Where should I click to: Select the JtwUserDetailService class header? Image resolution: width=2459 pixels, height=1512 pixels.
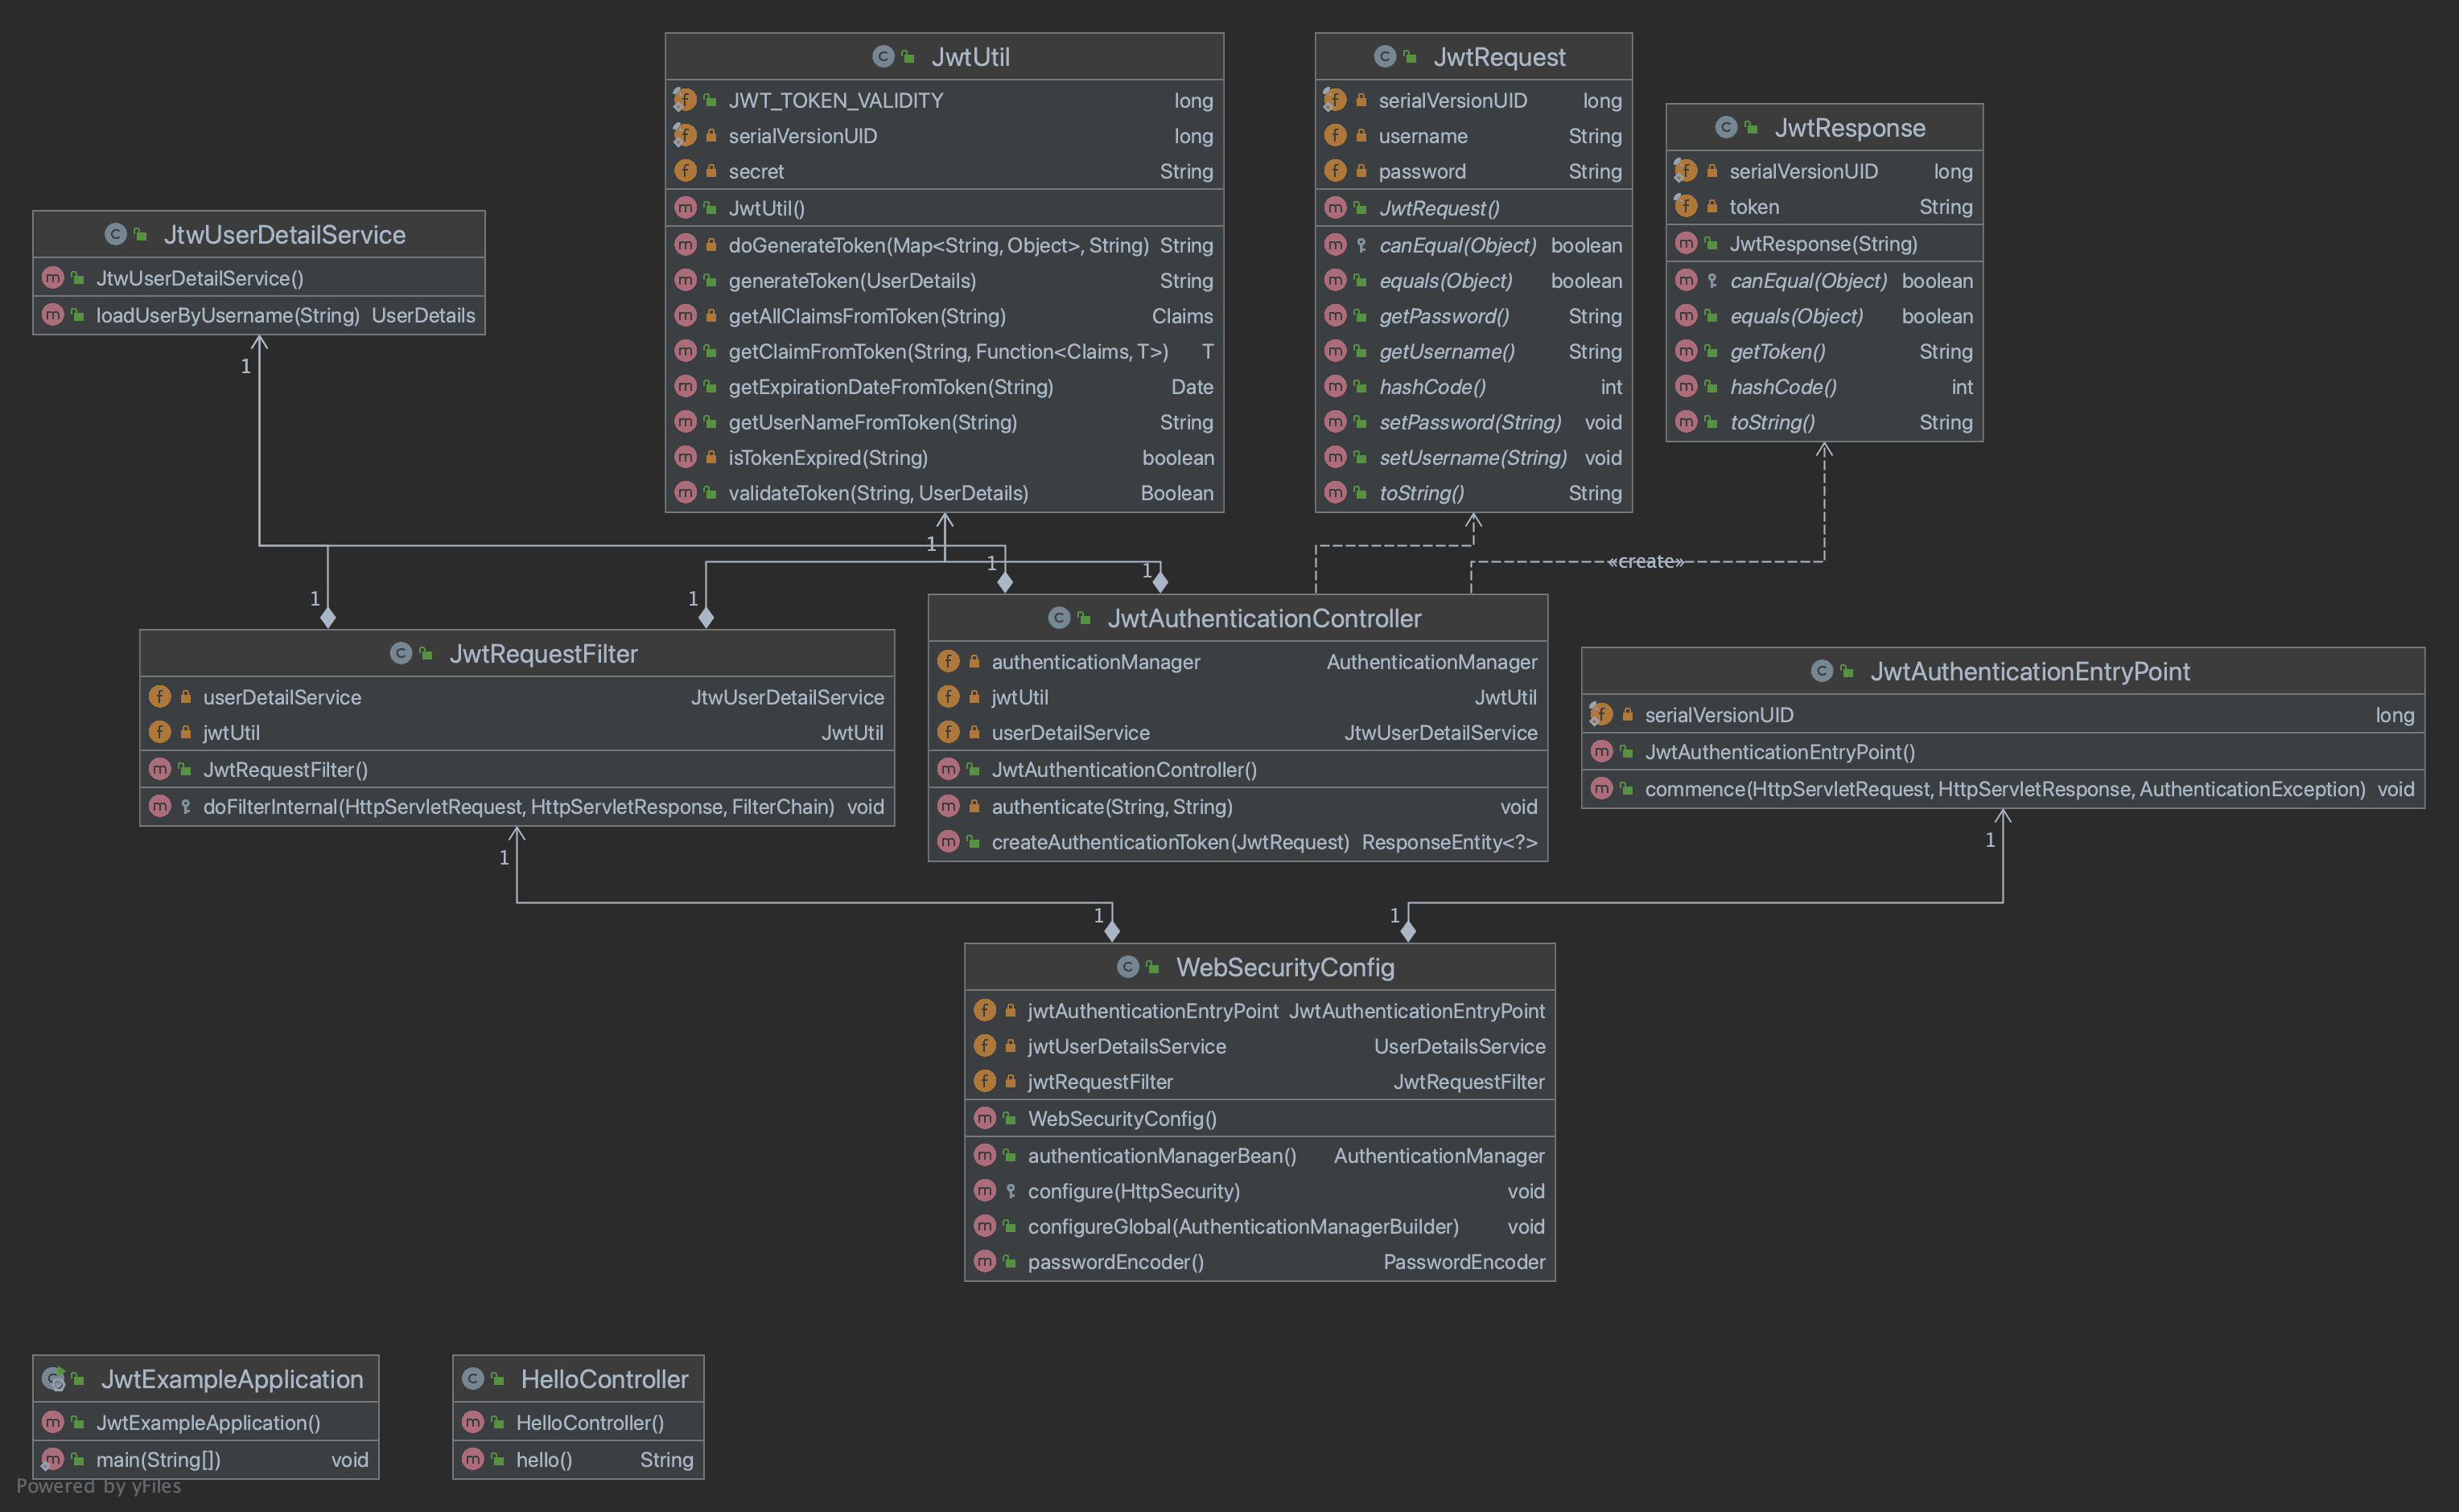click(x=284, y=235)
